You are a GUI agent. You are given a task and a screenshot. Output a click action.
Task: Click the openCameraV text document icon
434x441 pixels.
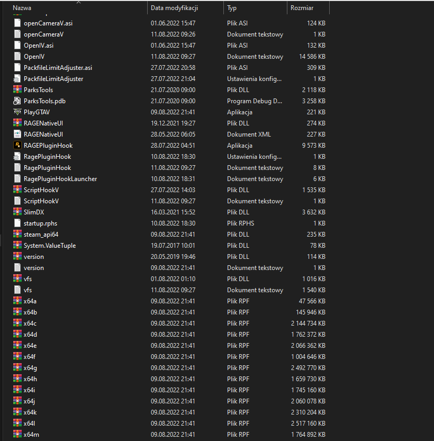(x=17, y=34)
